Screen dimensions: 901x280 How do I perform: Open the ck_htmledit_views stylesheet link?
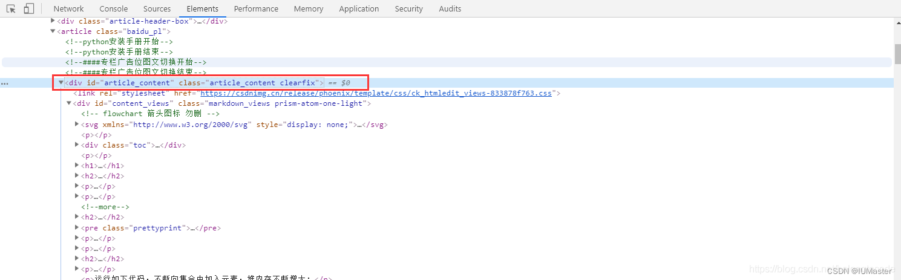[376, 93]
